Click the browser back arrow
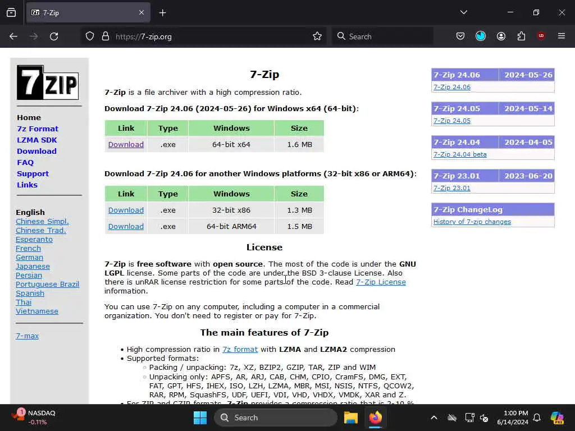Screen dimensions: 575x431 [x=13, y=36]
